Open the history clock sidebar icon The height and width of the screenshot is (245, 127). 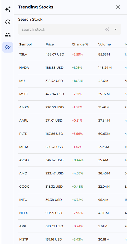pyautogui.click(x=8, y=22)
